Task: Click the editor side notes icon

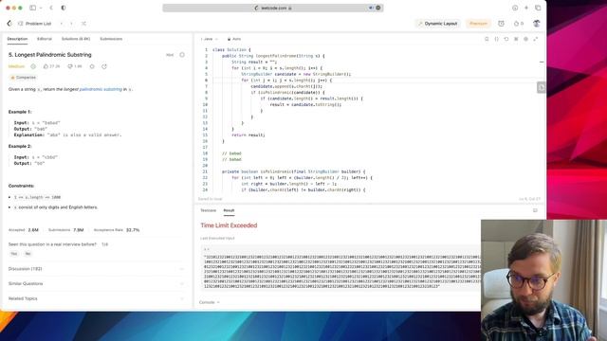Action: pos(542,87)
